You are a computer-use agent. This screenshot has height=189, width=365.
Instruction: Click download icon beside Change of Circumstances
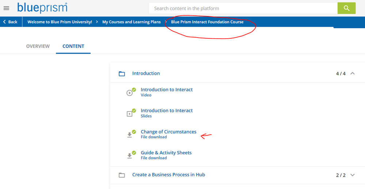click(130, 135)
